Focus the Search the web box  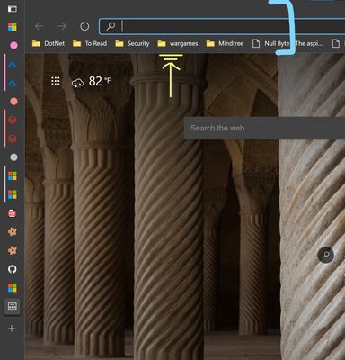click(264, 129)
